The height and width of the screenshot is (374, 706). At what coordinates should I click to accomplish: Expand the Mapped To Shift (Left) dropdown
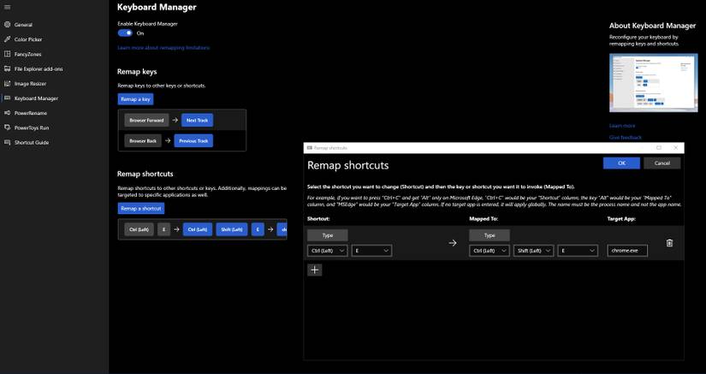click(x=533, y=251)
